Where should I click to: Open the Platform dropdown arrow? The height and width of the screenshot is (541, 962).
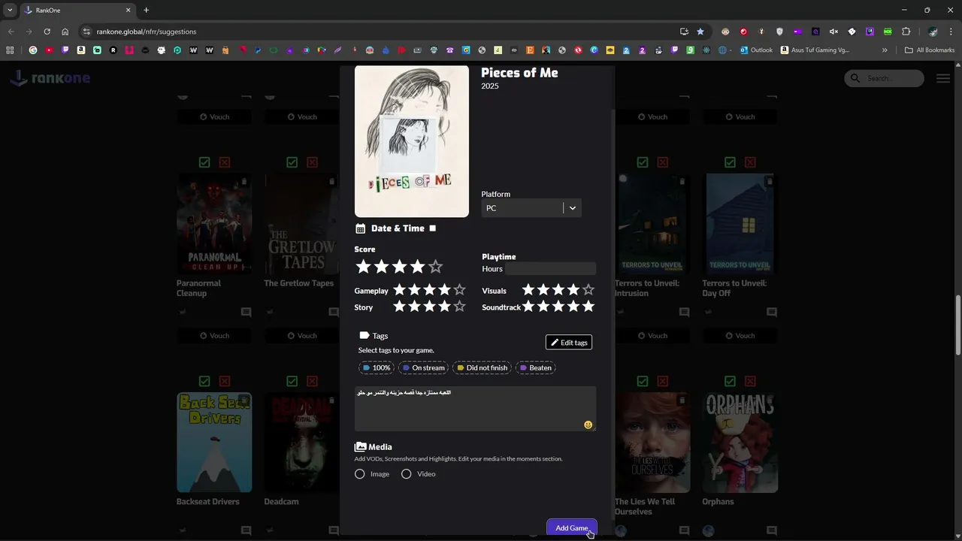click(x=573, y=208)
